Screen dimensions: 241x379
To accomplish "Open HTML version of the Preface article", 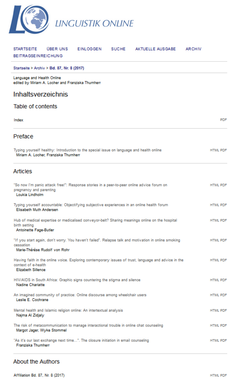I will pyautogui.click(x=214, y=150).
